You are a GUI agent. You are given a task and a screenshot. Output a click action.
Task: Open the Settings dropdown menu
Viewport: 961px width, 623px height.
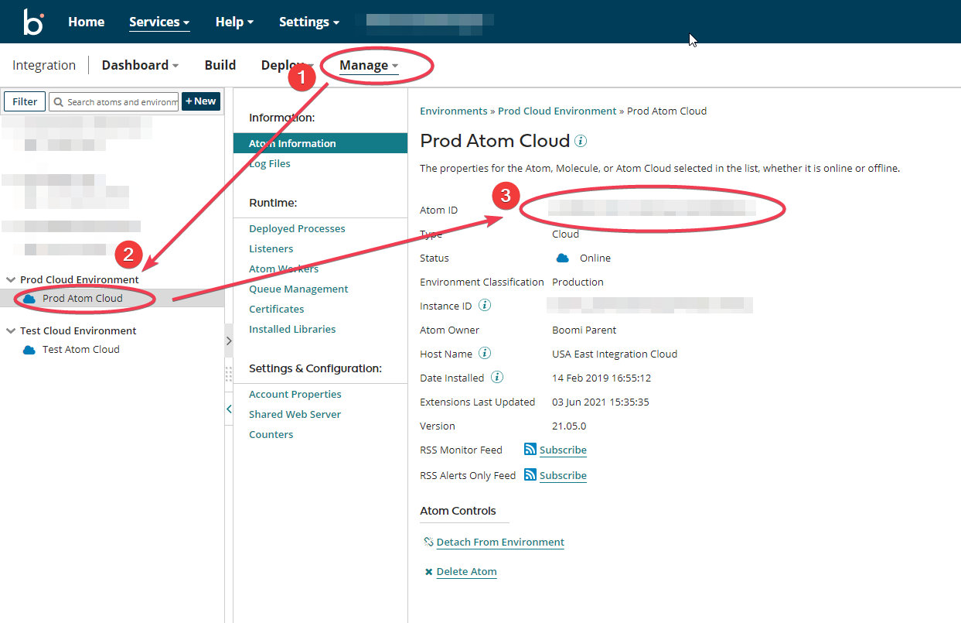(308, 22)
